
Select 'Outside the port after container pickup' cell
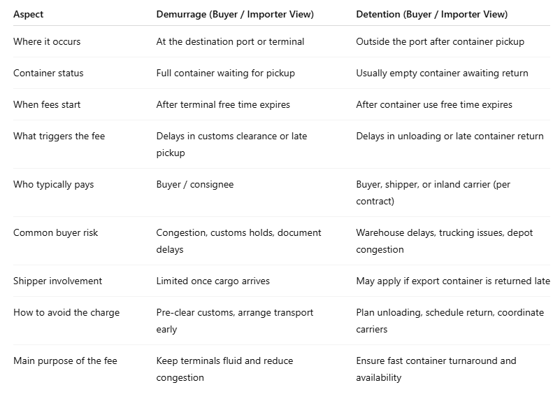click(440, 42)
